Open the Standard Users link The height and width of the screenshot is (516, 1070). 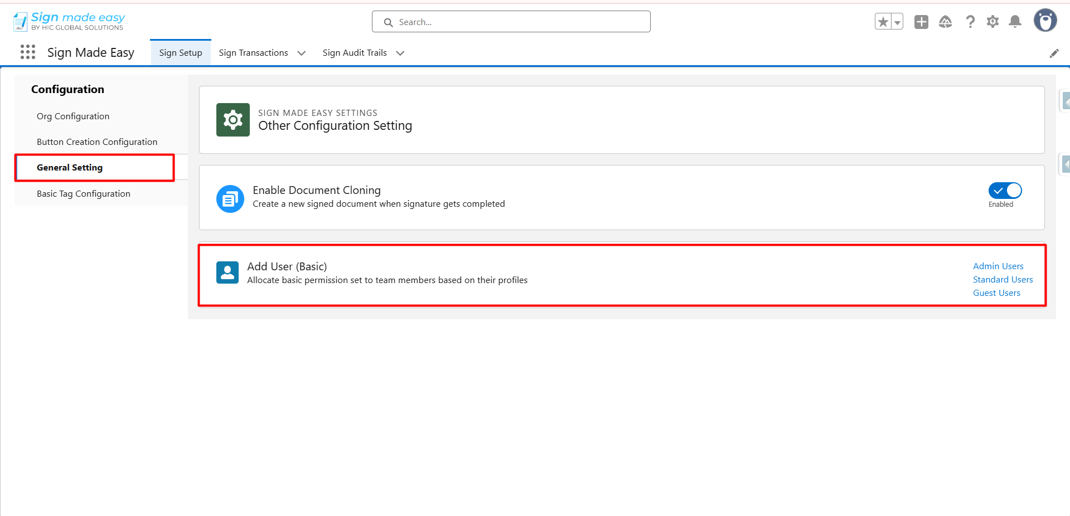[x=1003, y=280]
